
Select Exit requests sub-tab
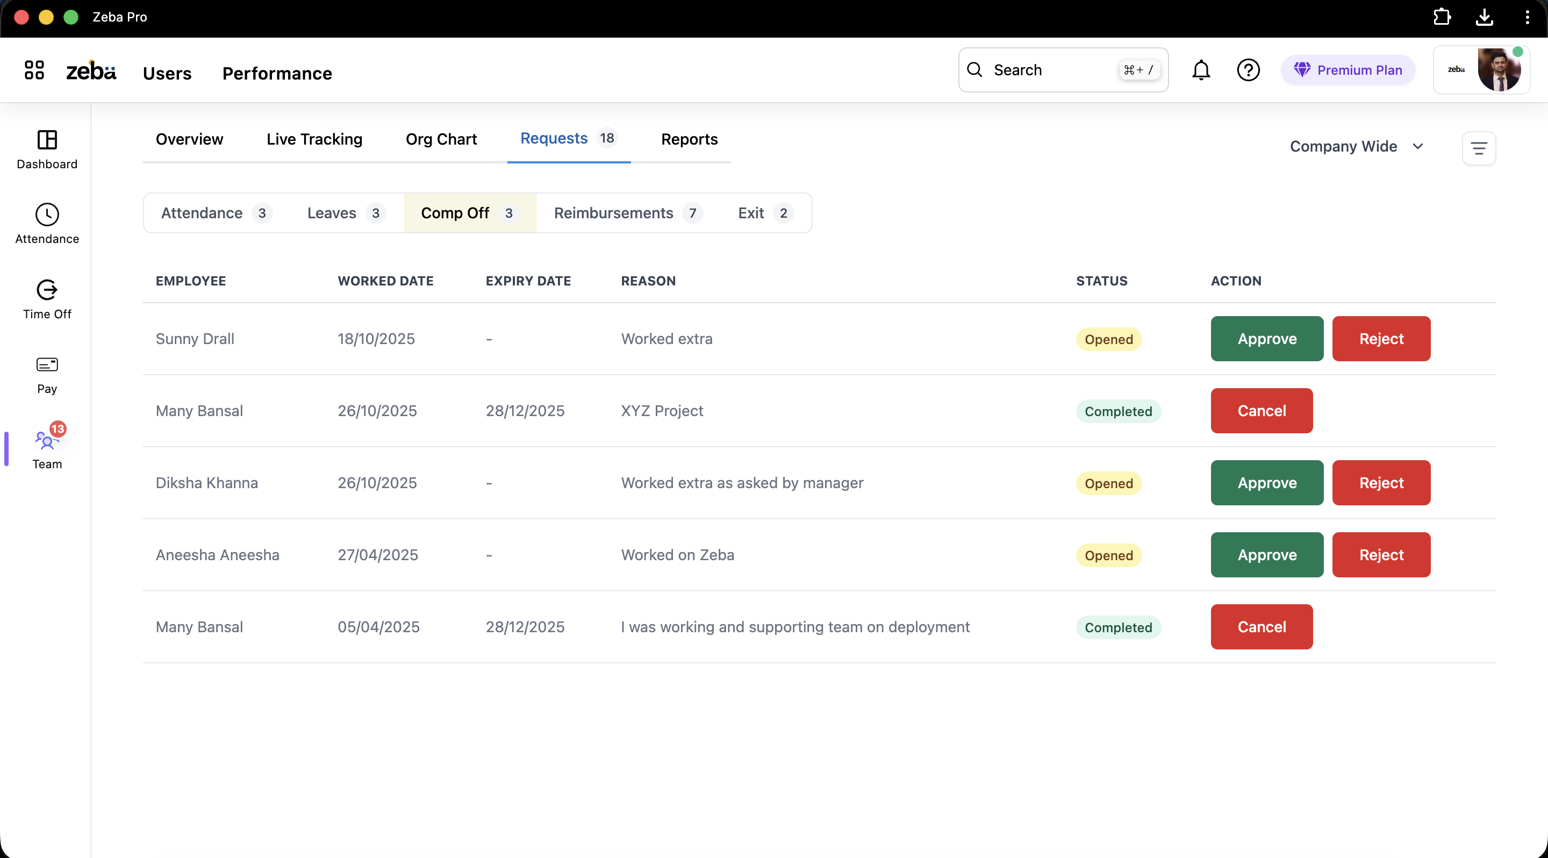pos(765,213)
